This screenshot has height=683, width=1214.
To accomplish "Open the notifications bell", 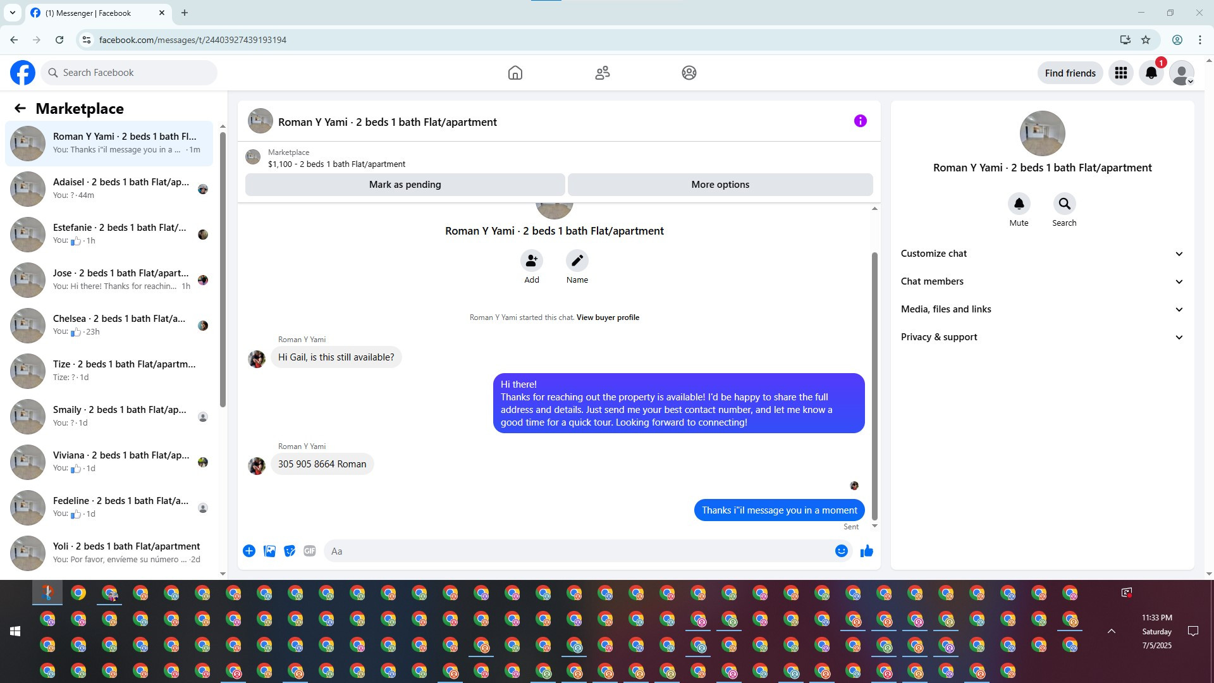I will point(1151,73).
